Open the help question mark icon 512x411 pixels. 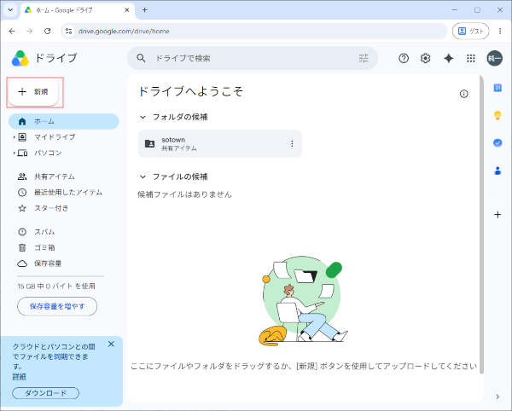coord(404,58)
